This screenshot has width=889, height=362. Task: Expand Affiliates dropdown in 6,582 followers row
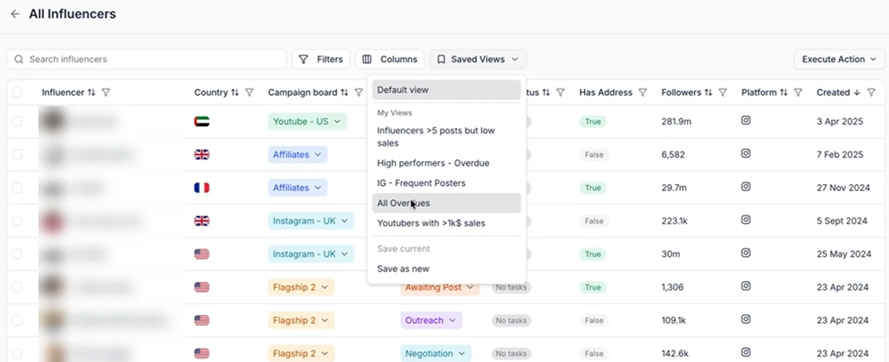tap(297, 154)
